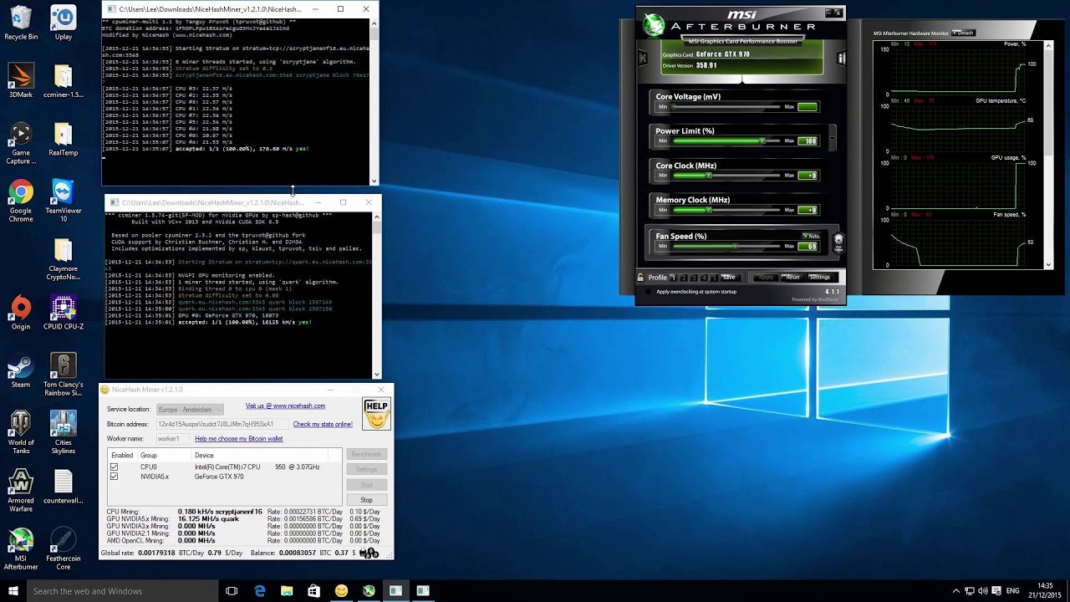
Task: Adjust the Fan Speed slider
Action: click(x=726, y=247)
